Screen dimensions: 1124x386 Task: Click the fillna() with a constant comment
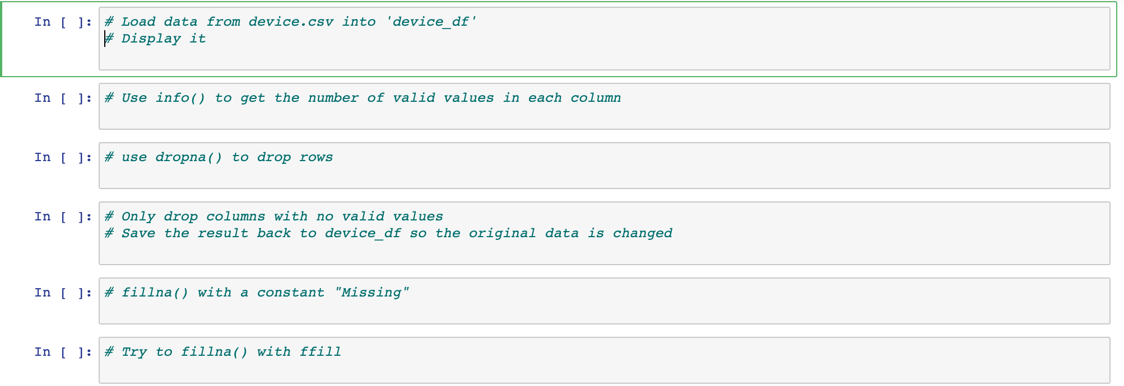click(x=255, y=291)
